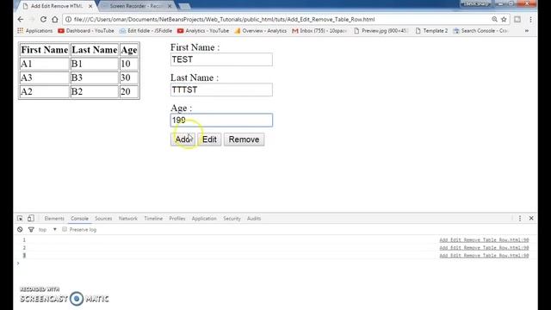The height and width of the screenshot is (310, 551).
Task: Open the DevTools Audits tab
Action: pyautogui.click(x=254, y=218)
